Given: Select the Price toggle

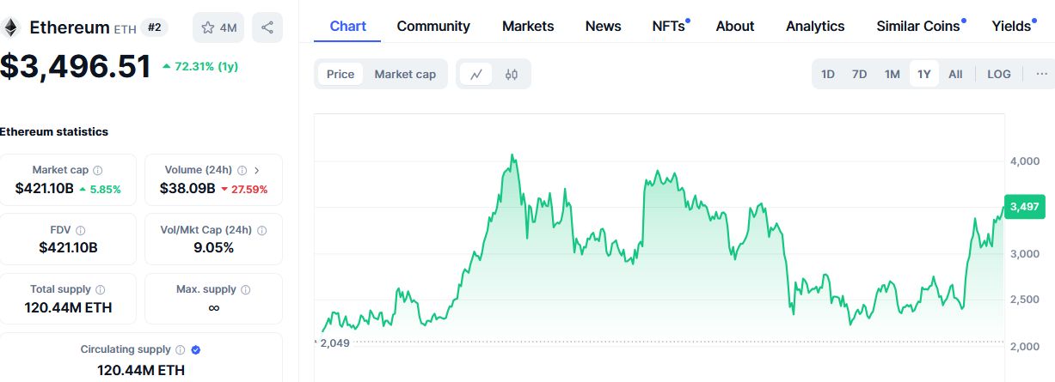Looking at the screenshot, I should click(x=340, y=74).
